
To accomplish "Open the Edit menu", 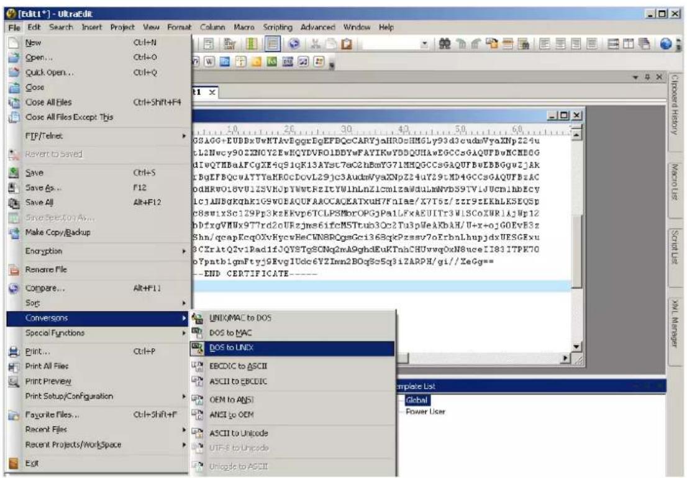I will [x=34, y=27].
